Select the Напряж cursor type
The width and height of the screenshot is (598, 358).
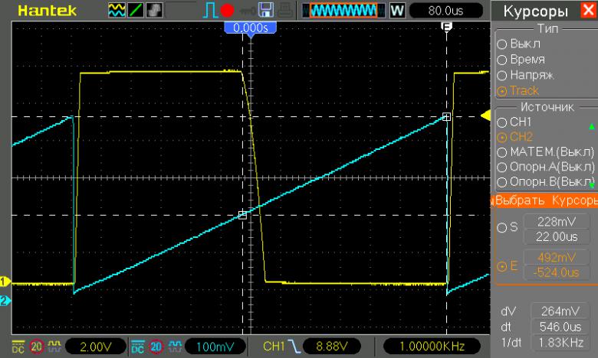tap(501, 75)
